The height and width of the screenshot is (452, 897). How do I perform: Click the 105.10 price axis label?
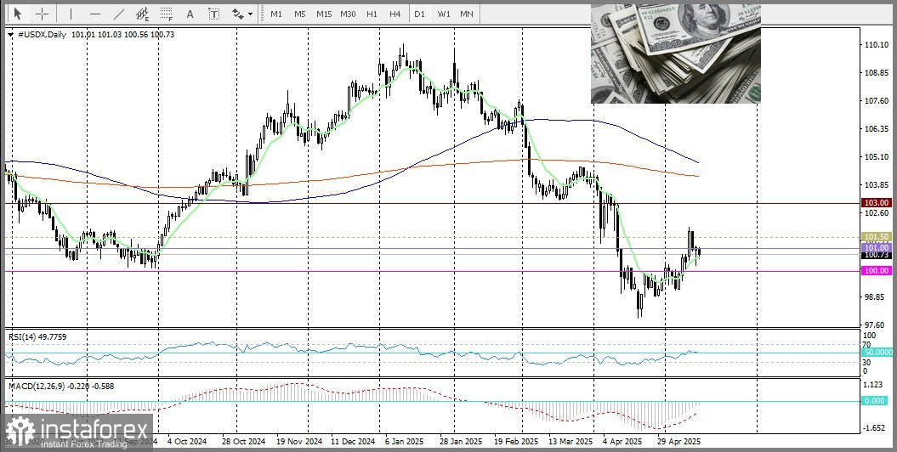click(877, 156)
